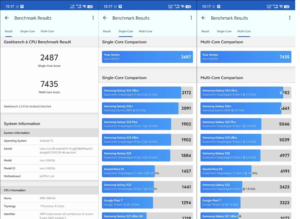Select Galaxy S24+ single-core row scoring 2091
The image size is (300, 219).
tap(147, 108)
